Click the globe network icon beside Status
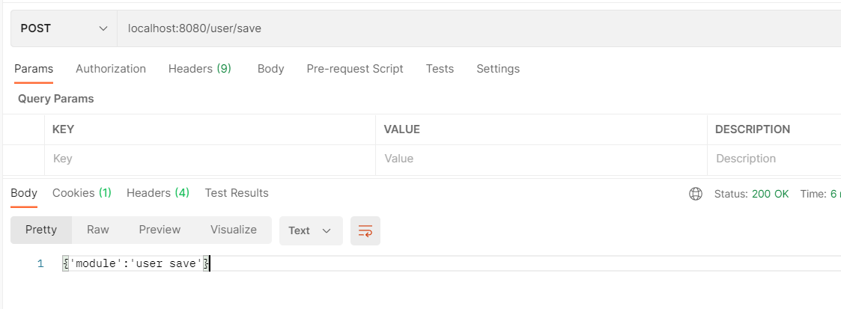Screen dimensions: 841x309 pos(695,194)
